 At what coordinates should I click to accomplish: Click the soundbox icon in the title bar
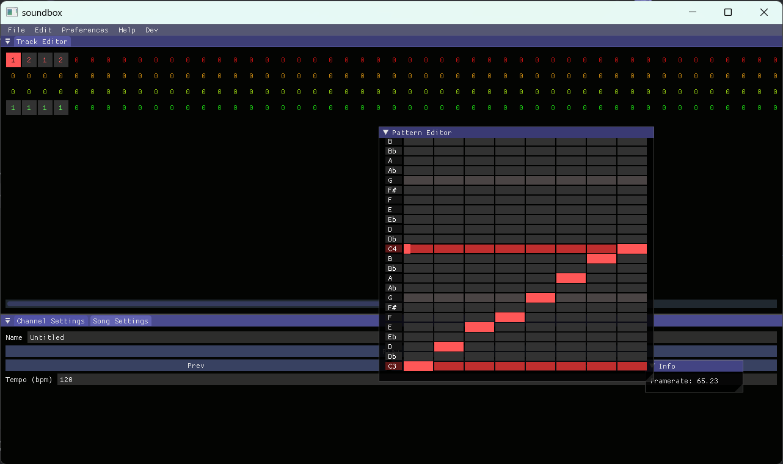pos(11,12)
